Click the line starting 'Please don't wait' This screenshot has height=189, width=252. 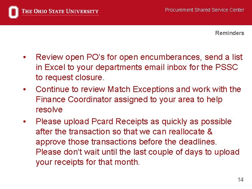click(x=137, y=152)
